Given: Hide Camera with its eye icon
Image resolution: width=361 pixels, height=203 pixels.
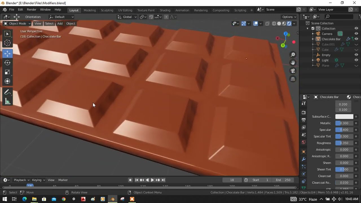Looking at the screenshot, I should pos(356,34).
